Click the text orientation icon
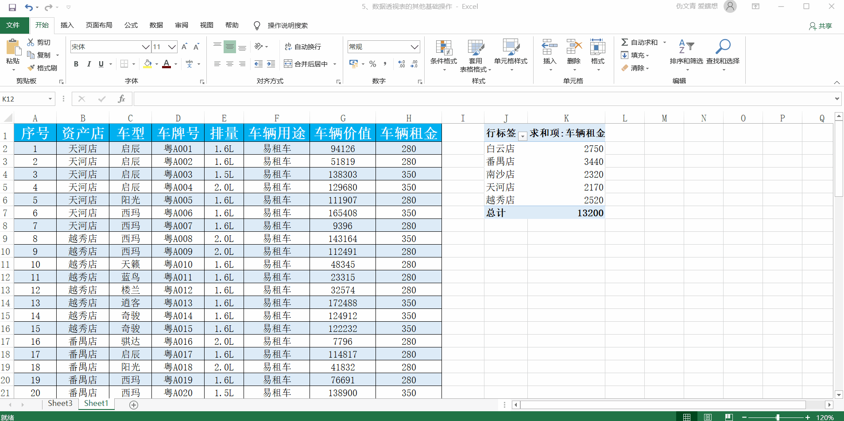This screenshot has width=844, height=421. (259, 47)
